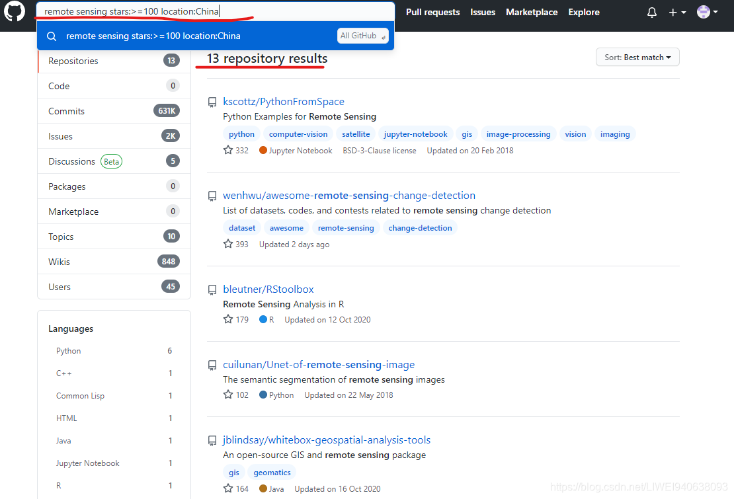
Task: Click the jupyter-notebook topic tag
Action: pyautogui.click(x=416, y=134)
